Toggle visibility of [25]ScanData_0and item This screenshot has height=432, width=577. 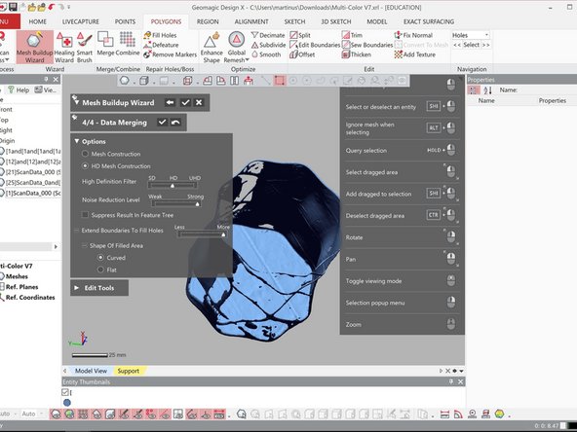pyautogui.click(x=2, y=182)
